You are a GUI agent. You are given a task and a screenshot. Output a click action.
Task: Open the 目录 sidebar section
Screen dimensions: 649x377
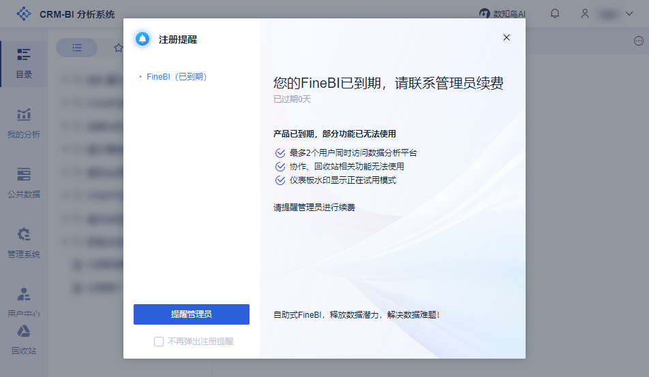tap(24, 64)
